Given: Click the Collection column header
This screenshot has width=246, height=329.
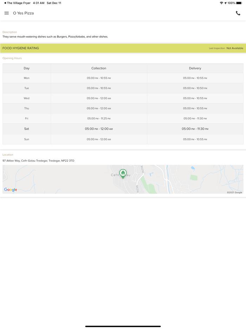Looking at the screenshot, I should [99, 68].
